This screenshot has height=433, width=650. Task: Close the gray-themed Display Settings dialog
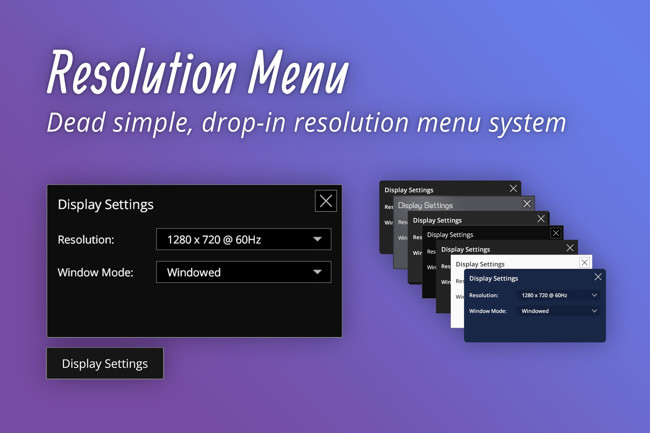[x=527, y=204]
